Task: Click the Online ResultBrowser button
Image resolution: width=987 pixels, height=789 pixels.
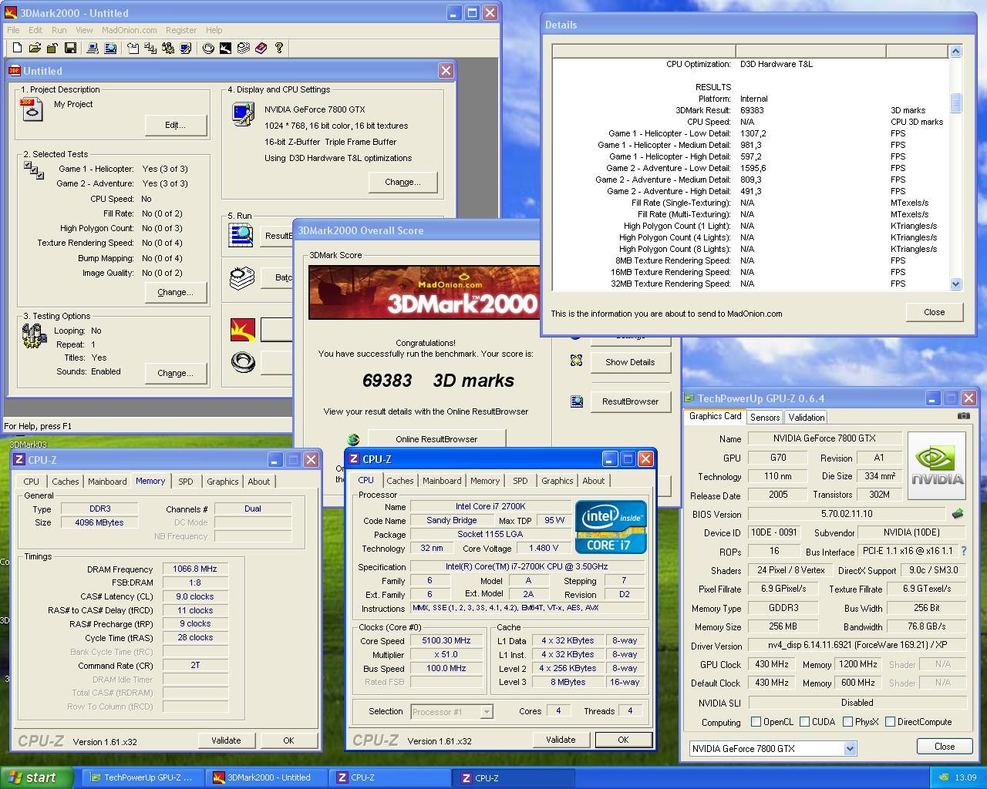Action: point(436,439)
